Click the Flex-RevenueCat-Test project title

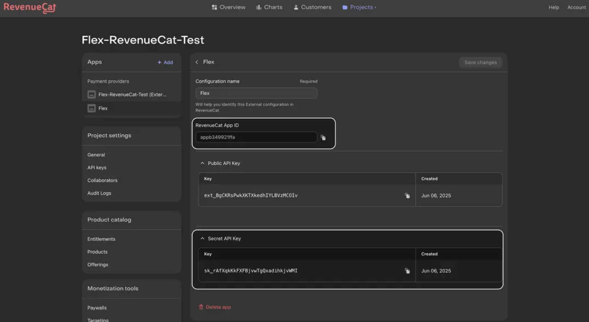tap(143, 40)
